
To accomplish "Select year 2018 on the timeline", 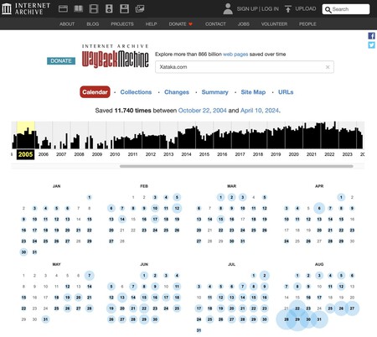I will [258, 154].
